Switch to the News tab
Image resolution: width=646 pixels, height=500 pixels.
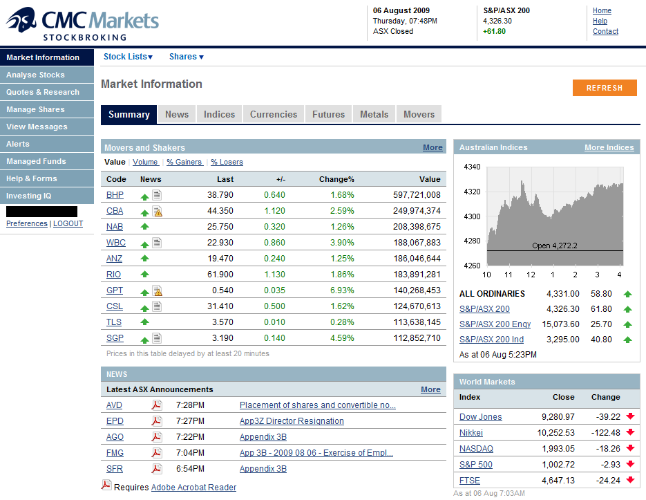pyautogui.click(x=177, y=114)
